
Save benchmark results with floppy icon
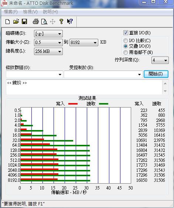click(24, 21)
